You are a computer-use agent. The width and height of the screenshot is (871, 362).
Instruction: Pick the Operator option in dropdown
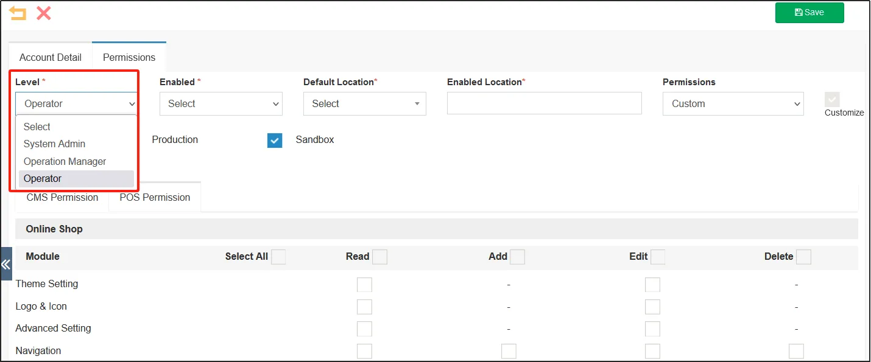(x=43, y=179)
